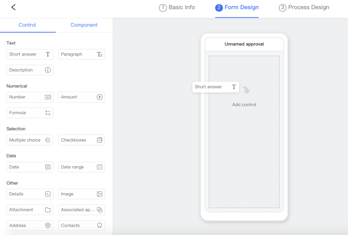Click the Add control drop area

coord(244,105)
